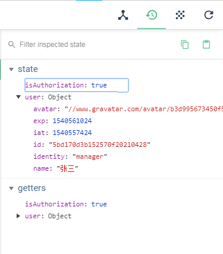Click the getters user: Object label
The image size is (223, 254).
click(48, 216)
